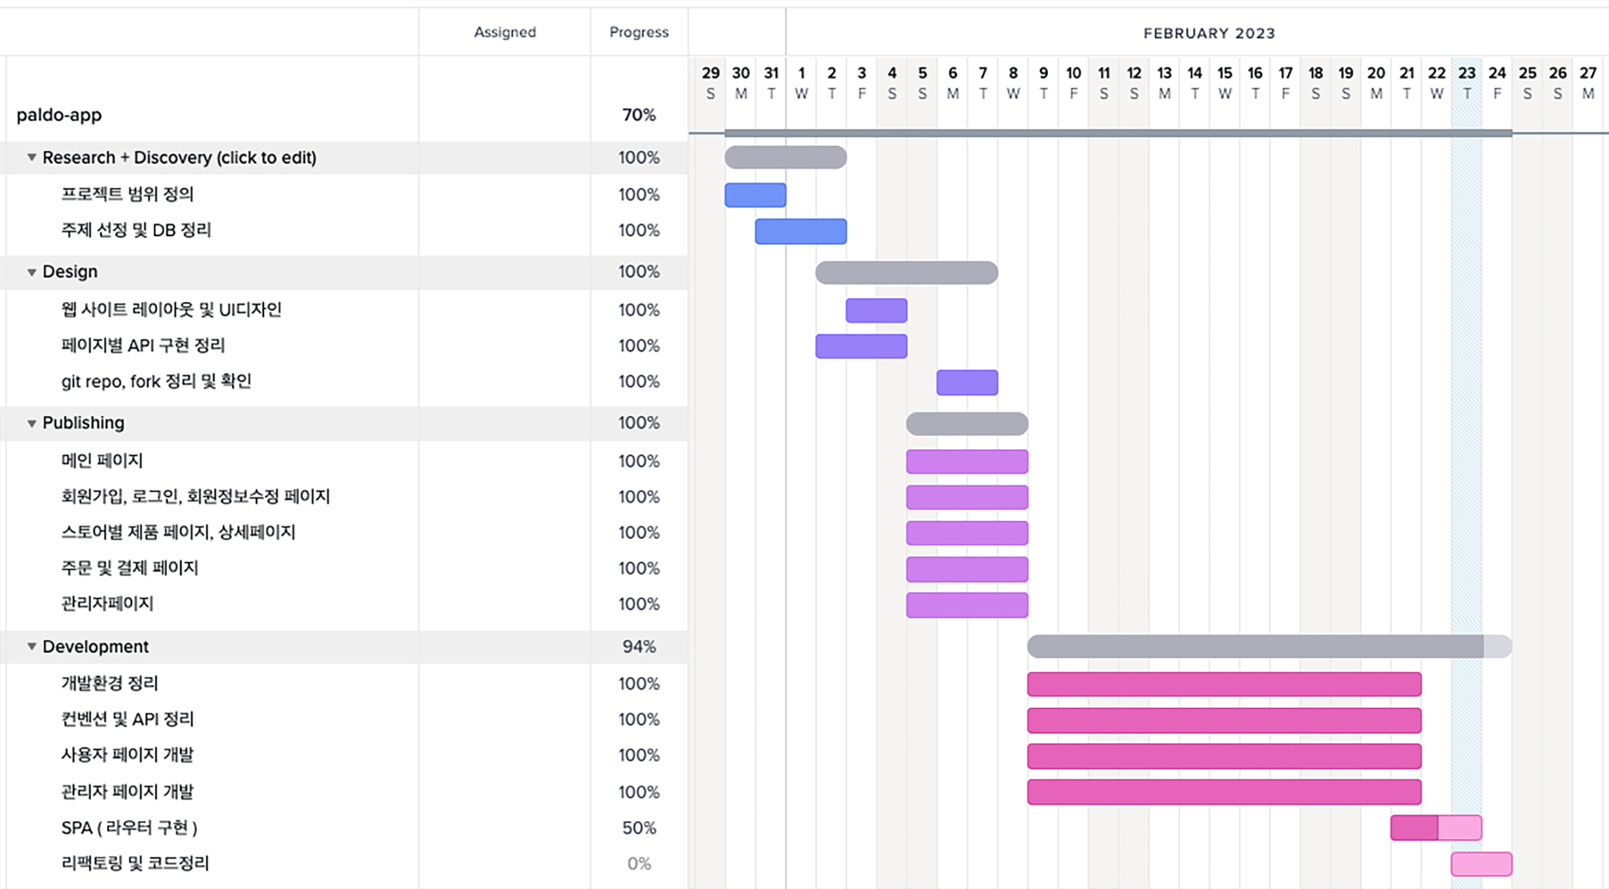The image size is (1609, 889).
Task: Click the highlighted day 23 column header
Action: tap(1466, 82)
